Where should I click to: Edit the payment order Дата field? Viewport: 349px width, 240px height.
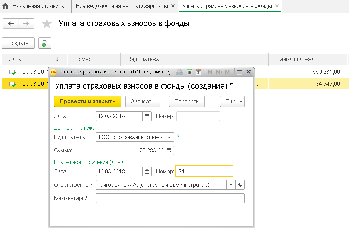point(119,171)
